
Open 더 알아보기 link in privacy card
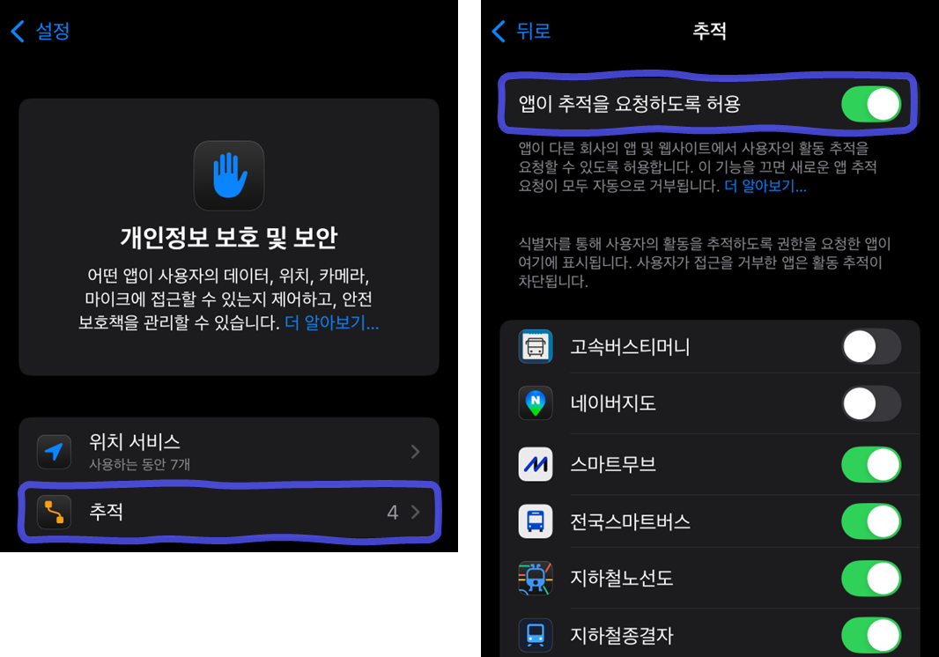click(331, 323)
